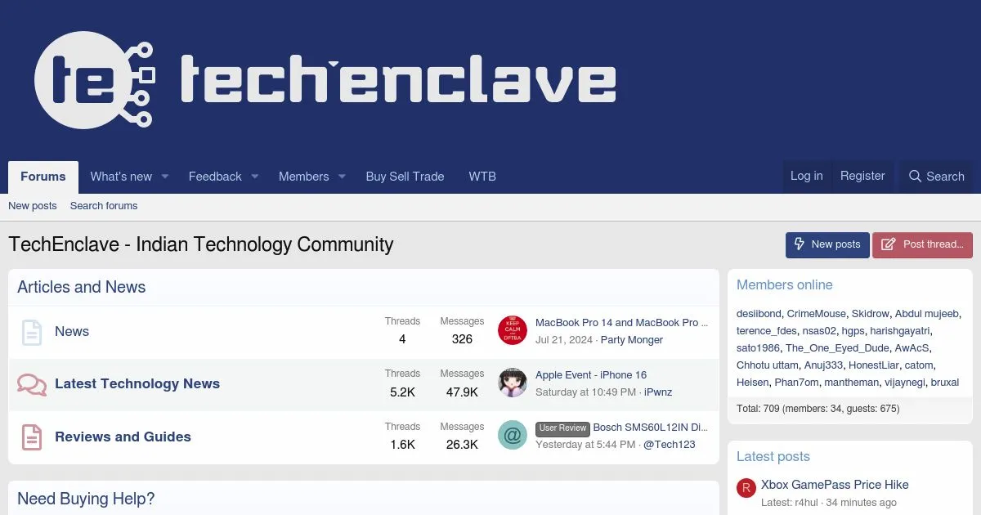
Task: Open the Latest posts heading link
Action: coord(773,456)
